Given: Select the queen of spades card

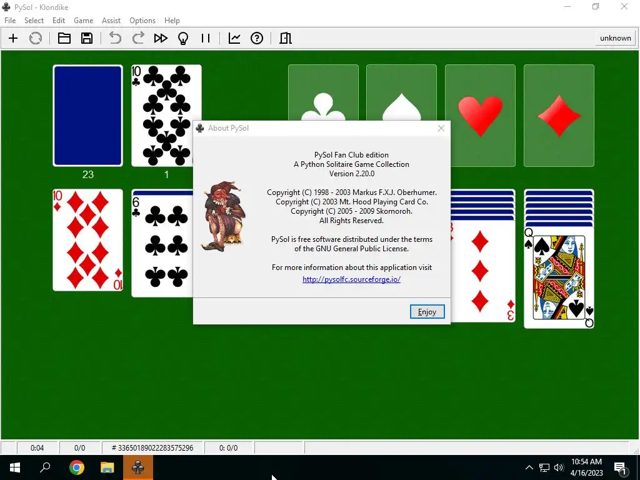Looking at the screenshot, I should (x=559, y=277).
